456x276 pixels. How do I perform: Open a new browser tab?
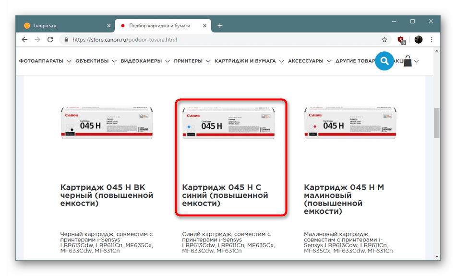pyautogui.click(x=220, y=26)
